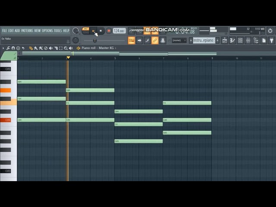Stop playback with the square stop button

pos(100,31)
